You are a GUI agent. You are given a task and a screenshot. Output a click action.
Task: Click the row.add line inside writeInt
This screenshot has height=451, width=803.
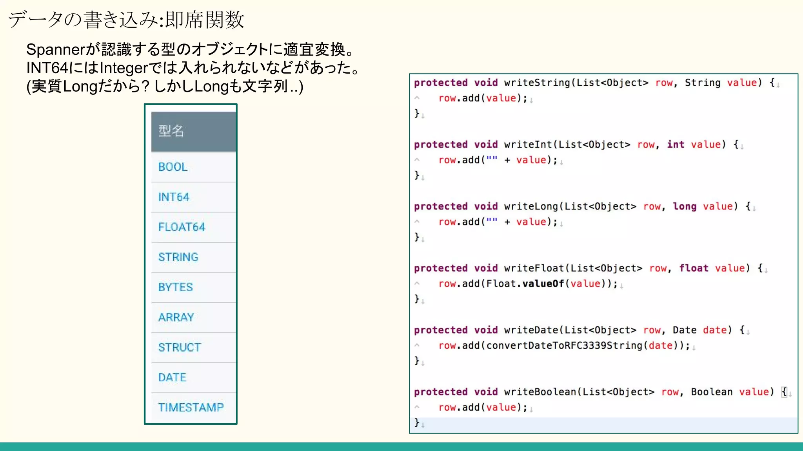point(498,160)
